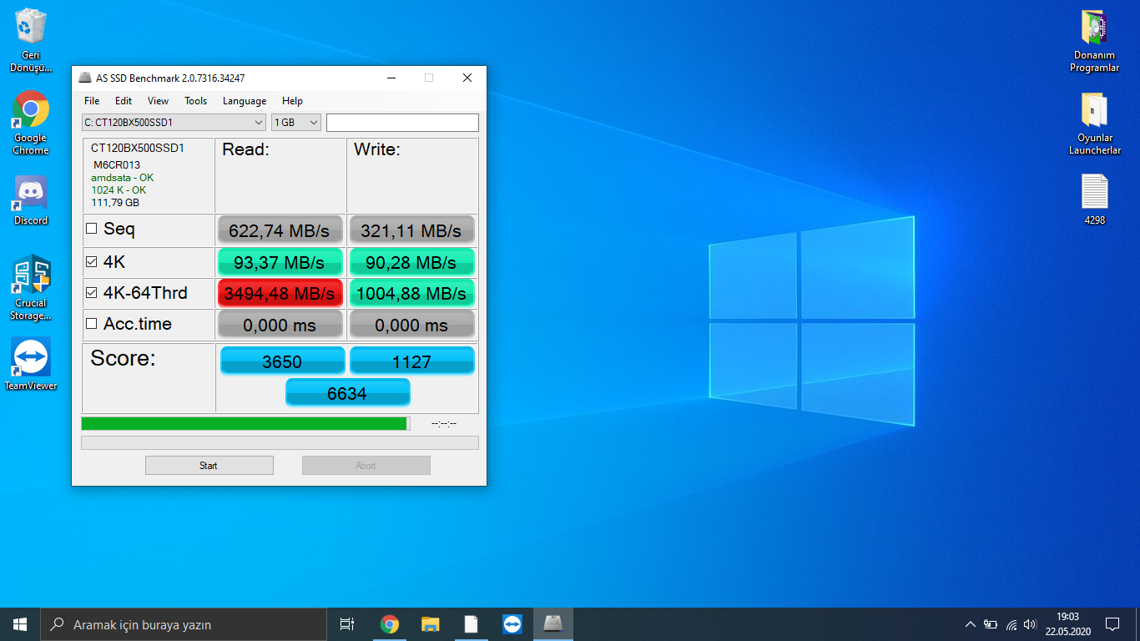Launch Google Chrome from the desktop
This screenshot has height=641, width=1140.
coord(31,123)
